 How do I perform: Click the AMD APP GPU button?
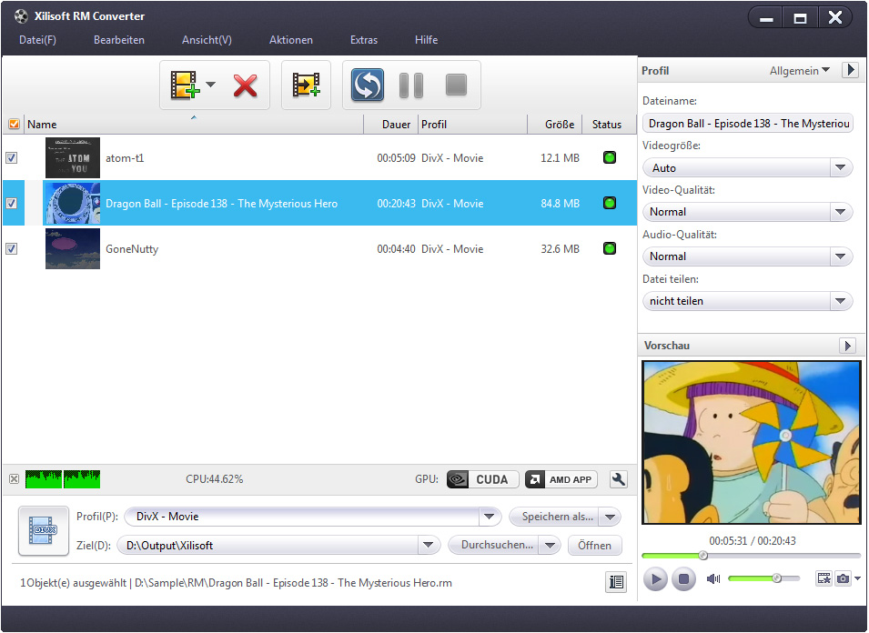[x=561, y=479]
